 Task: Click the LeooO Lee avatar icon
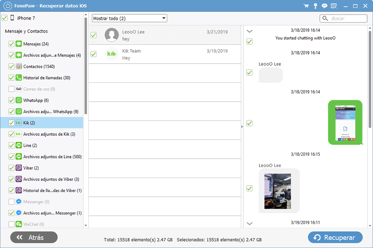click(x=111, y=35)
